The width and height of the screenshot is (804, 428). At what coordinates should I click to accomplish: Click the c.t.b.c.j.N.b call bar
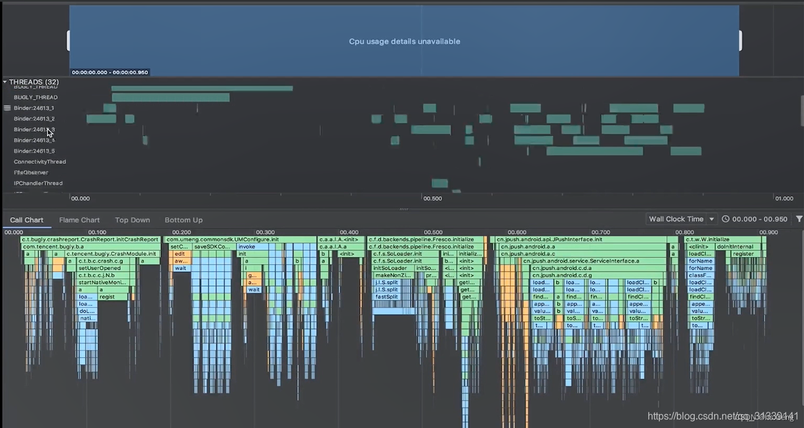coord(104,275)
